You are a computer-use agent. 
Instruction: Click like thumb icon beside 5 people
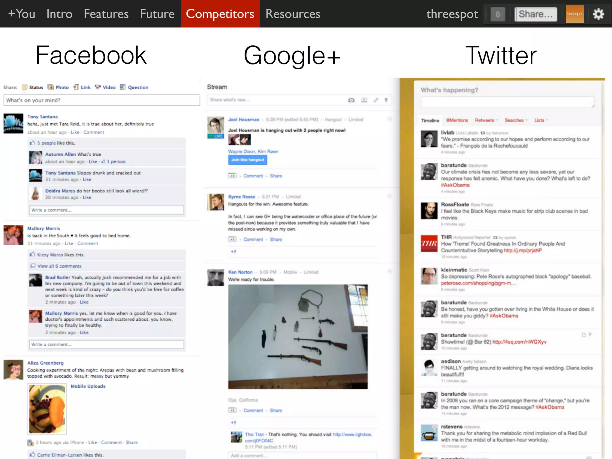point(32,143)
